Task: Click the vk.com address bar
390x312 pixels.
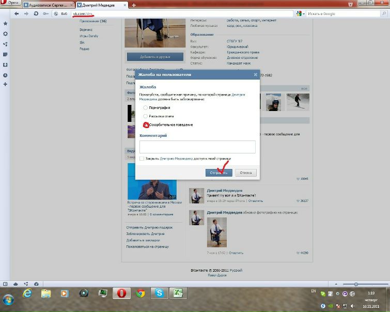Action: [182, 13]
